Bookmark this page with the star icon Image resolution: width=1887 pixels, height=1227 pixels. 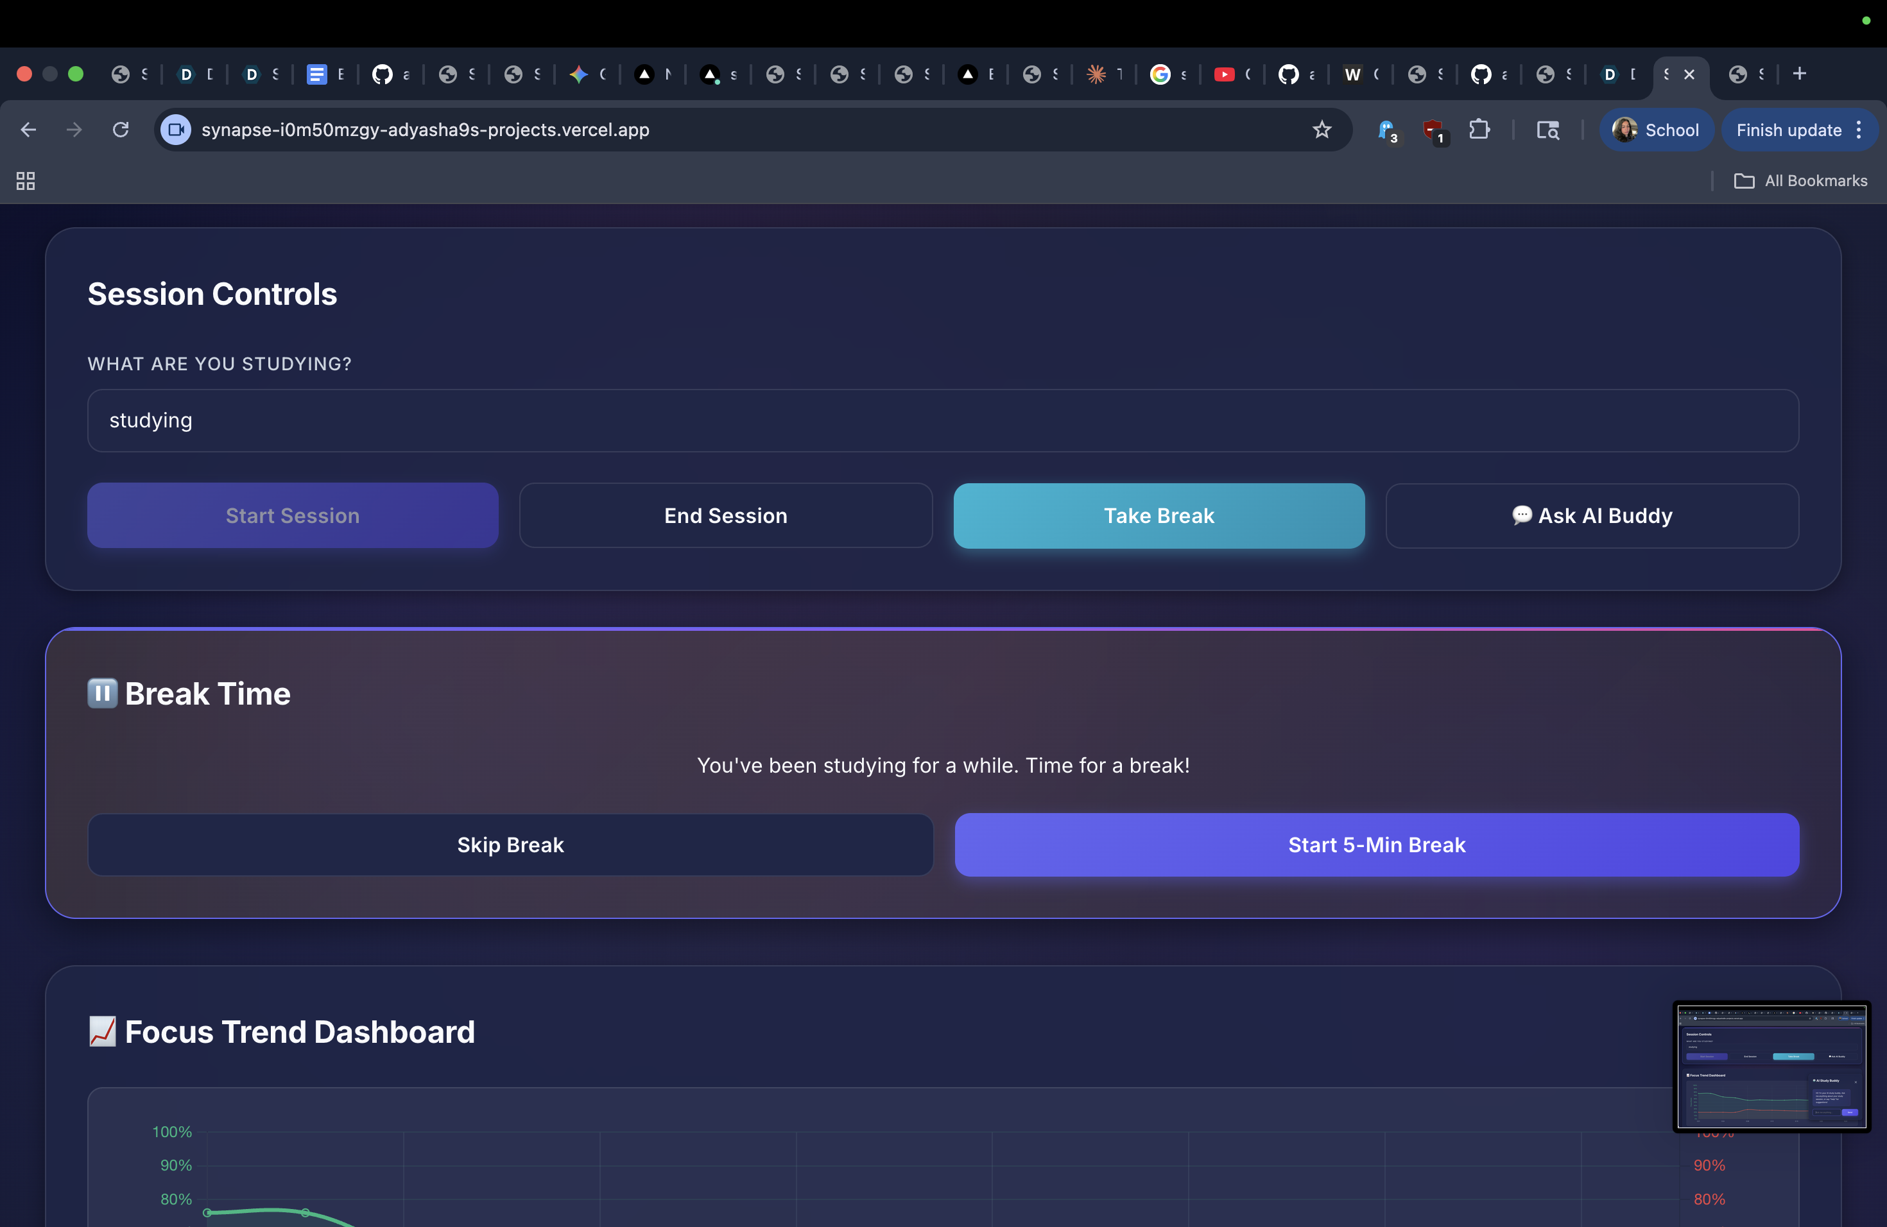tap(1321, 129)
